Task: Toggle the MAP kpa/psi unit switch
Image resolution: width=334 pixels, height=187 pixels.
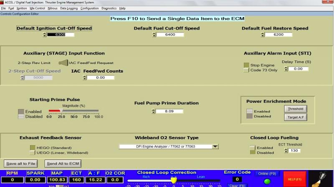Action: 59,186
